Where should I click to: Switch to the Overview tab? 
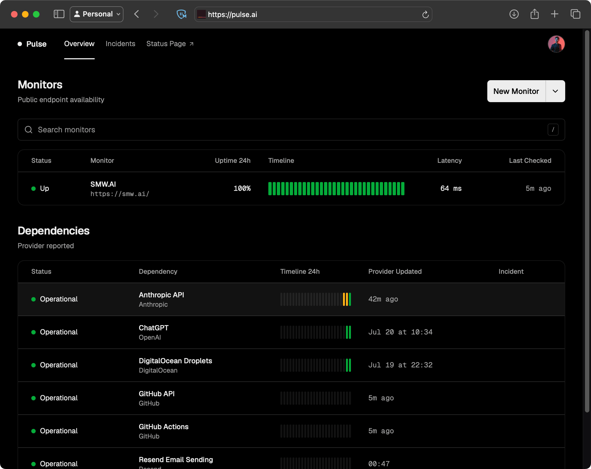[79, 44]
